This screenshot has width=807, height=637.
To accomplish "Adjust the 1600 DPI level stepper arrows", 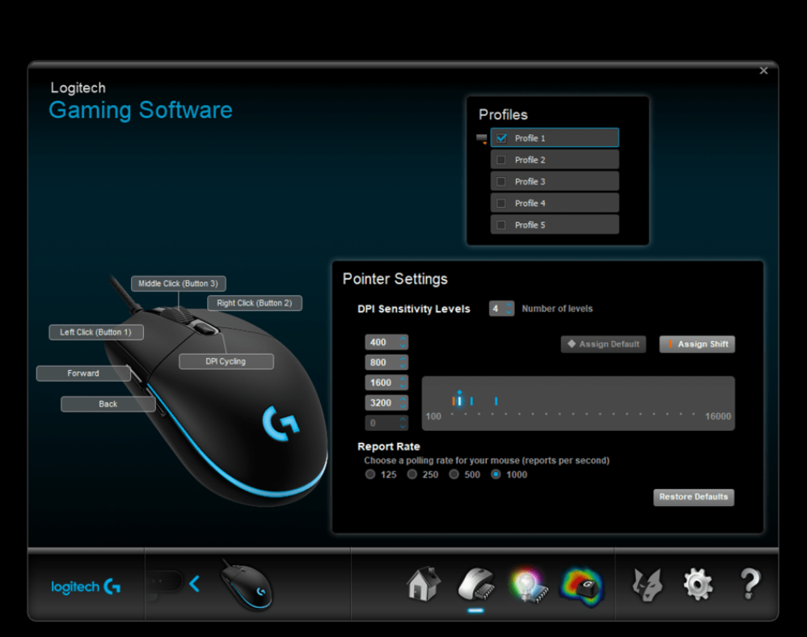I will pos(403,382).
